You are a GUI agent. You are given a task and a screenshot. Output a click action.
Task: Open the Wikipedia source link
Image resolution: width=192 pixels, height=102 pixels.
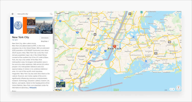tap(33, 88)
